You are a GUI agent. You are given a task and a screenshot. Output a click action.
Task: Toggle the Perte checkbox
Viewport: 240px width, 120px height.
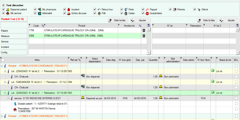click(122, 10)
